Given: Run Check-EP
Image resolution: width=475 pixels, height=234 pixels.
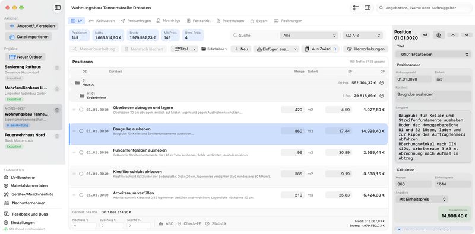Looking at the screenshot, I should 189,223.
